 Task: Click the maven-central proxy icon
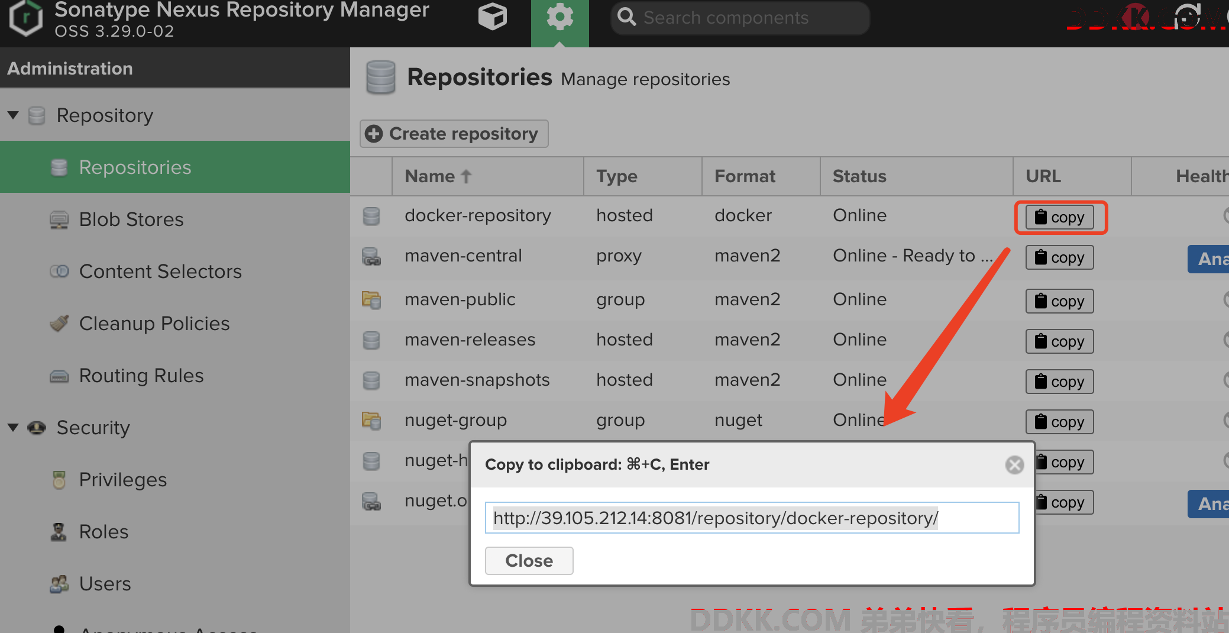[371, 257]
